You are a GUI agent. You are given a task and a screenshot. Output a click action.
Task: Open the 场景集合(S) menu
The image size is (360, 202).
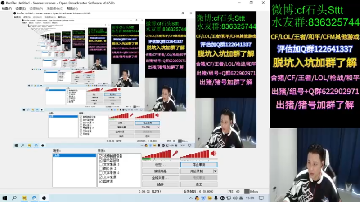pos(55,9)
